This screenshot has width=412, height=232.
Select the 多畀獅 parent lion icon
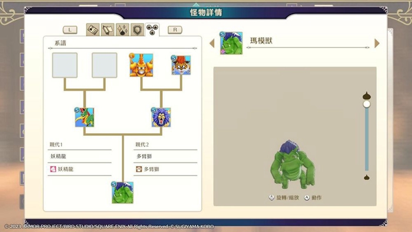161,117
